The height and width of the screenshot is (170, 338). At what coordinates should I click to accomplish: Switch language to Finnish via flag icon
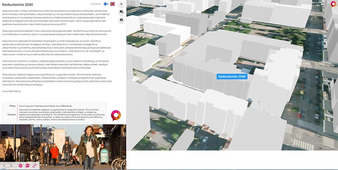coord(106,4)
